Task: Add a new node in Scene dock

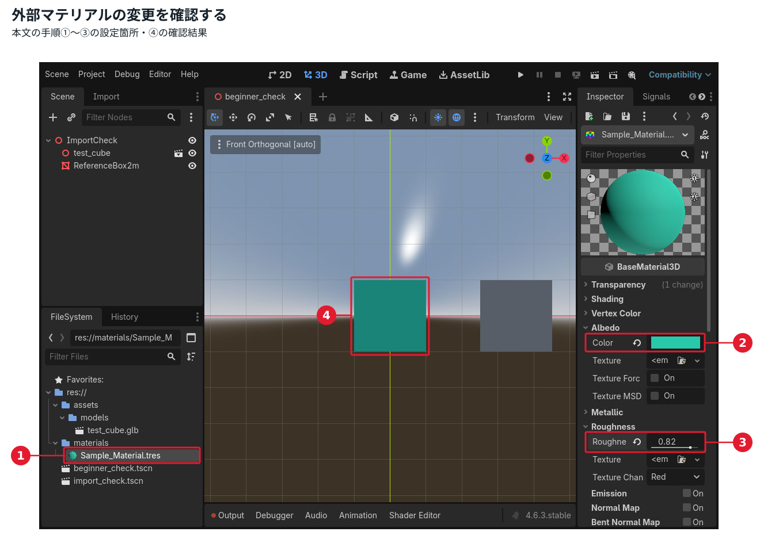Action: tap(53, 117)
